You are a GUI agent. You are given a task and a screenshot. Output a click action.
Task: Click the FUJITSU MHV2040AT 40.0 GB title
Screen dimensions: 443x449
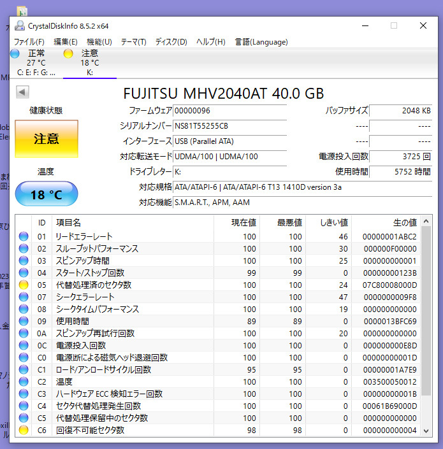(x=224, y=94)
